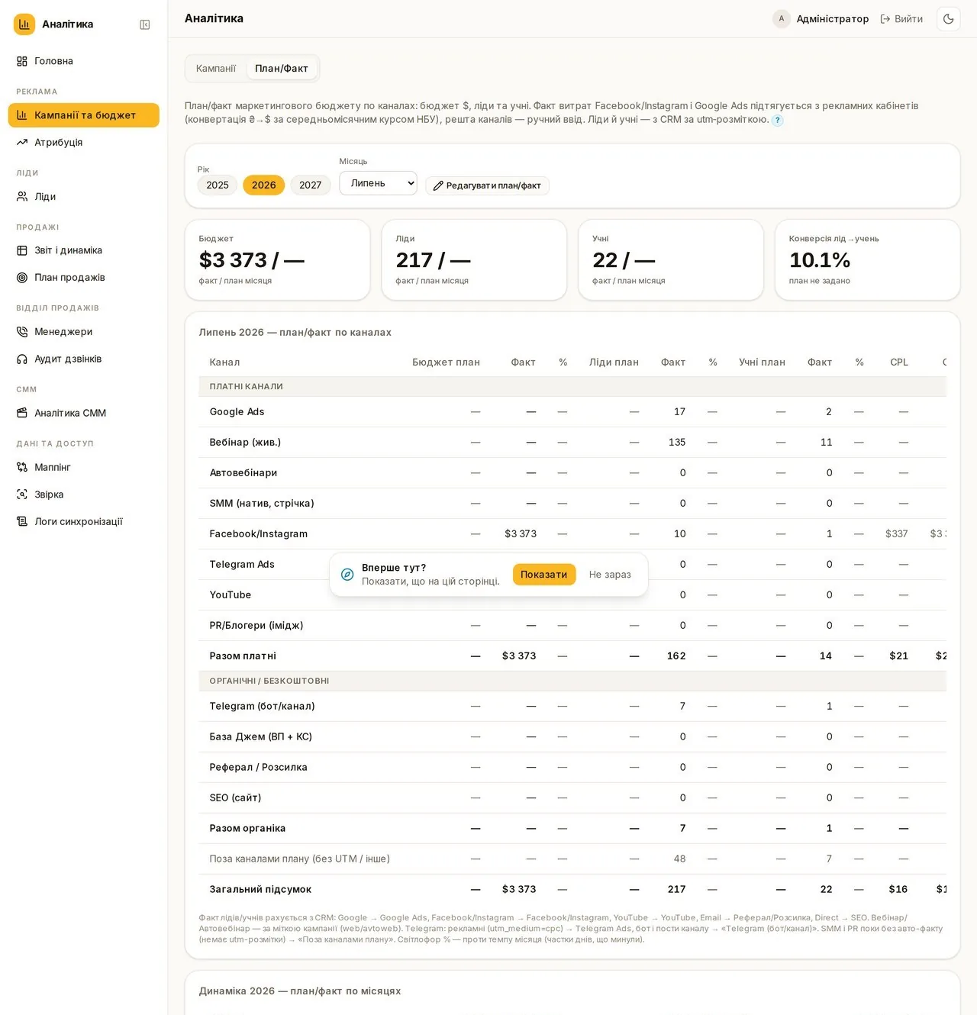Click Динаміка 2026 section heading

pyautogui.click(x=300, y=991)
